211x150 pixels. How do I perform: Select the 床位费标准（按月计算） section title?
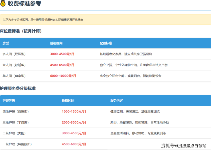click(21, 31)
